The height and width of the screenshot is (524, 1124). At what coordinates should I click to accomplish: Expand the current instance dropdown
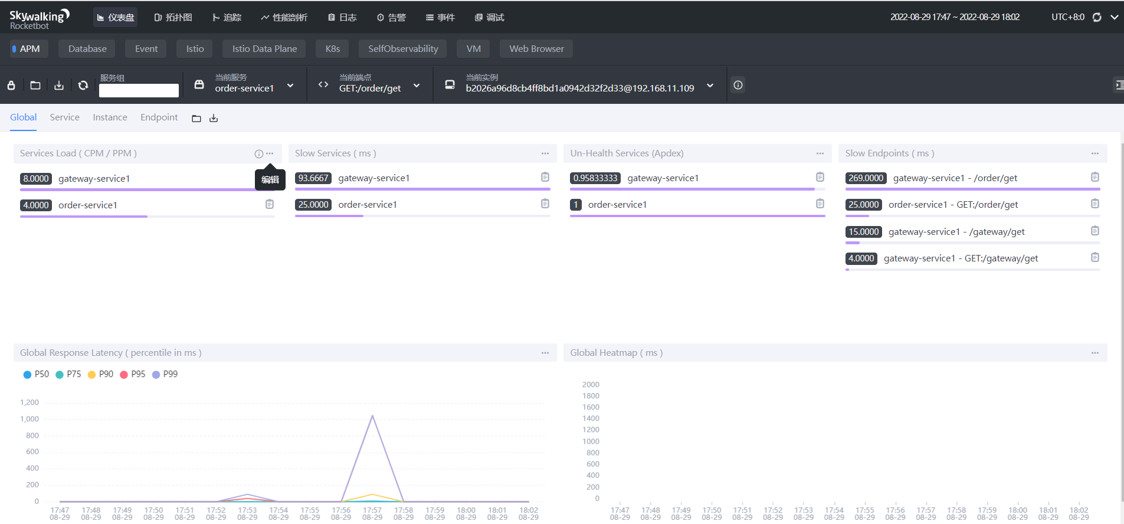pos(710,86)
